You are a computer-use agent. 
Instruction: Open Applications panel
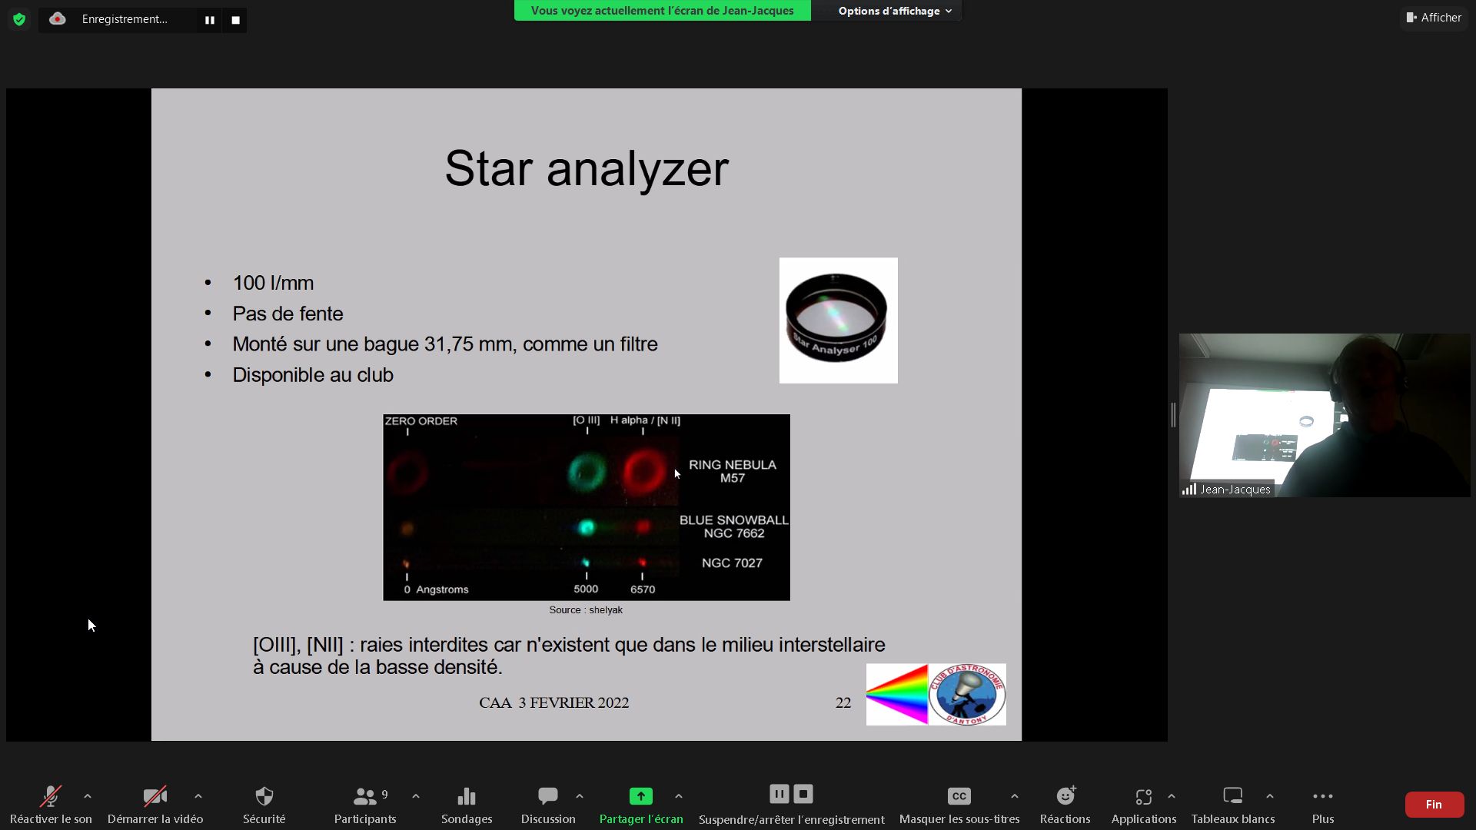[1144, 805]
